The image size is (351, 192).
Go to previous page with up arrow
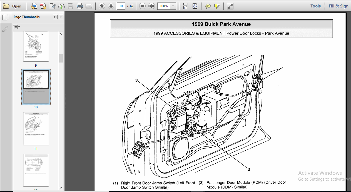click(x=102, y=6)
